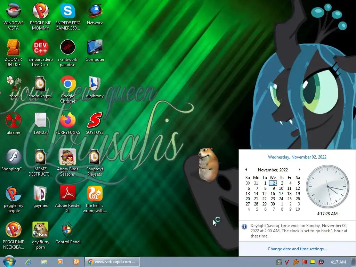Viewport: 356px width, 267px height.
Task: Open the Computer desktop icon
Action: tap(95, 50)
